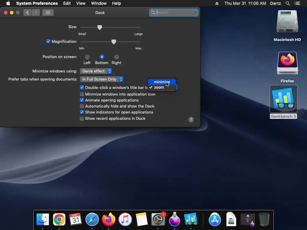Open the yellow Notes app in Dock
Viewport: 307px width, 230px height.
coord(142,219)
